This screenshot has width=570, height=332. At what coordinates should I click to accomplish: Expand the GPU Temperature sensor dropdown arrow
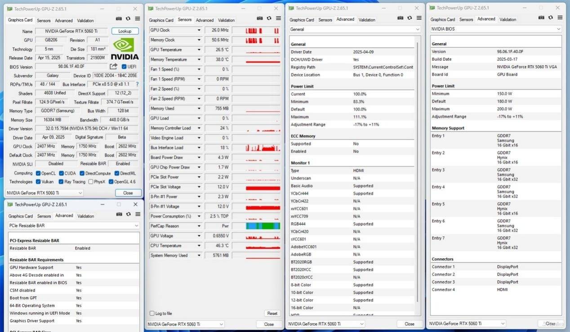pos(199,50)
